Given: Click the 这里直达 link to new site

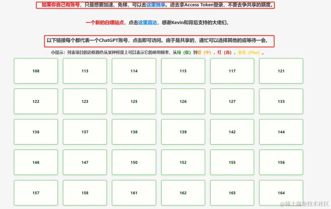Looking at the screenshot, I should pyautogui.click(x=148, y=22).
